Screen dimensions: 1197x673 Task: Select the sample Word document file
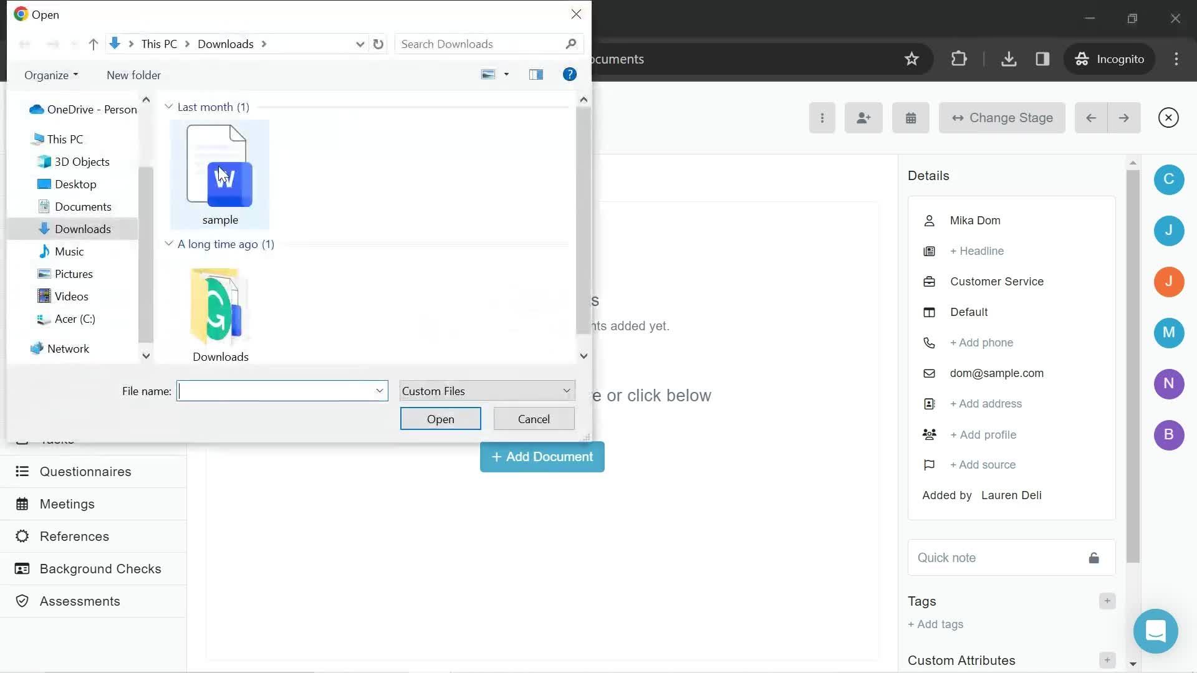point(219,173)
